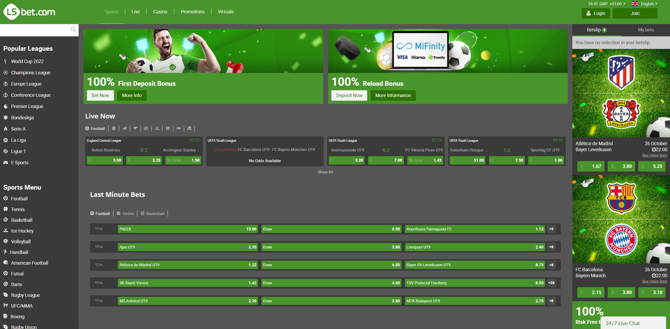The height and width of the screenshot is (329, 670).
Task: Click the Login button
Action: pyautogui.click(x=596, y=13)
